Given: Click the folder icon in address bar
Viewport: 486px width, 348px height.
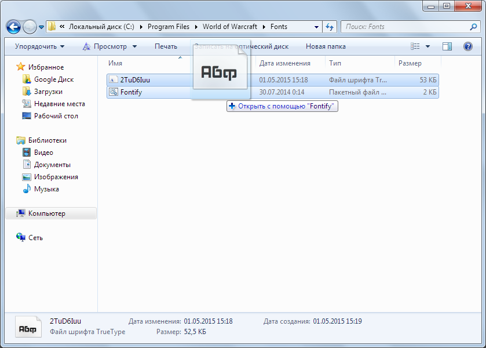Looking at the screenshot, I should [52, 26].
